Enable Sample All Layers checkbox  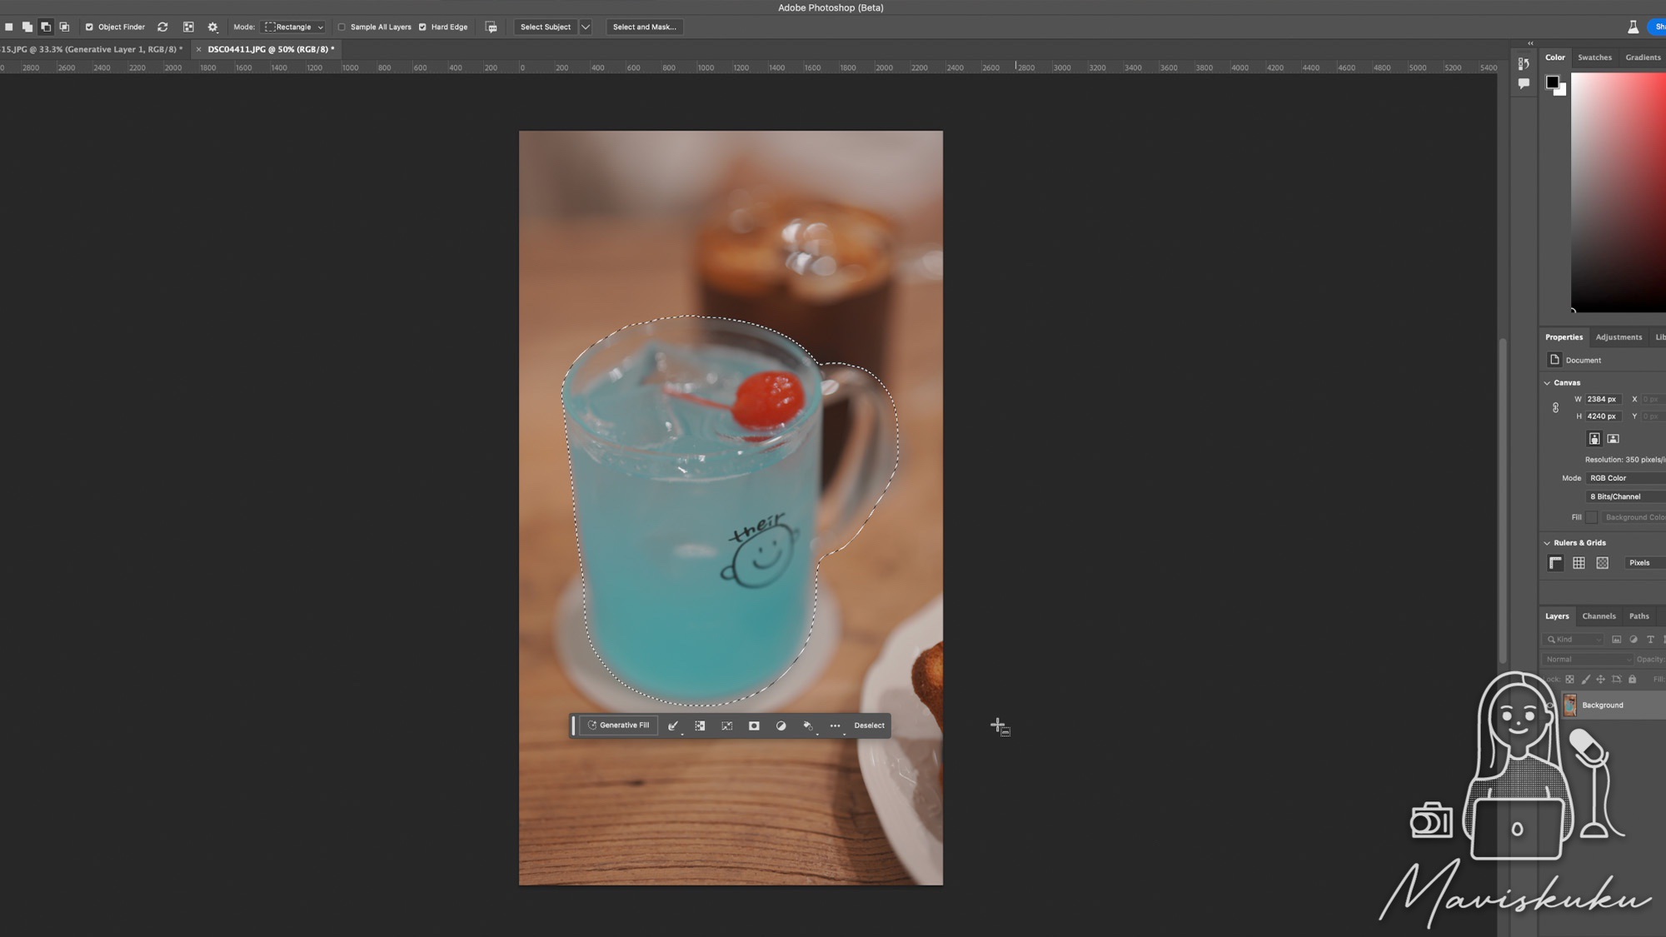point(342,27)
